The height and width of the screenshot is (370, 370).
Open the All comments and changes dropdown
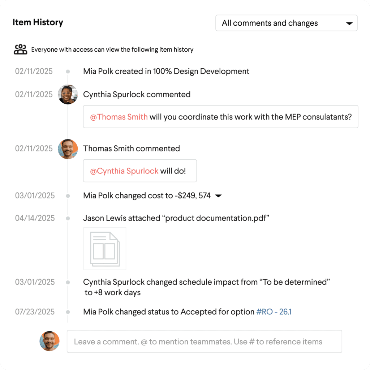pos(286,23)
